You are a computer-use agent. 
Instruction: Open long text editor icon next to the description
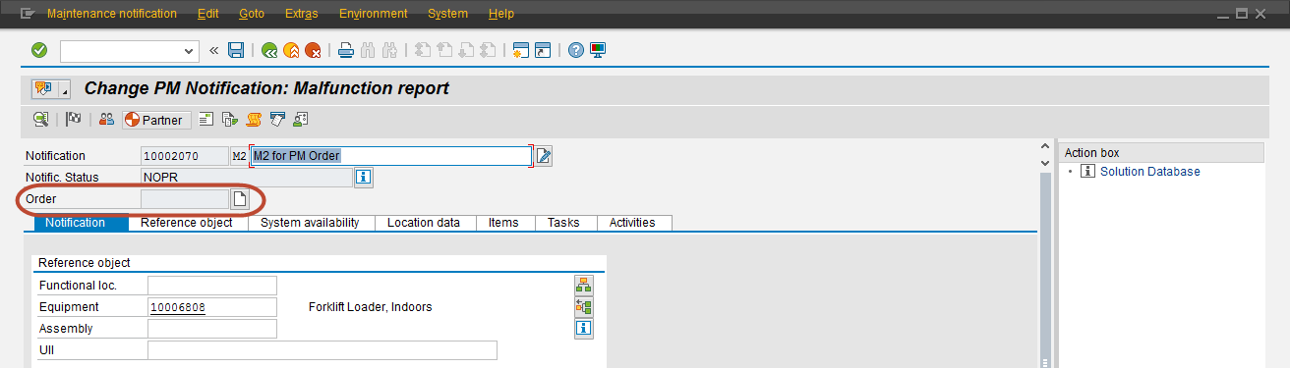point(543,155)
